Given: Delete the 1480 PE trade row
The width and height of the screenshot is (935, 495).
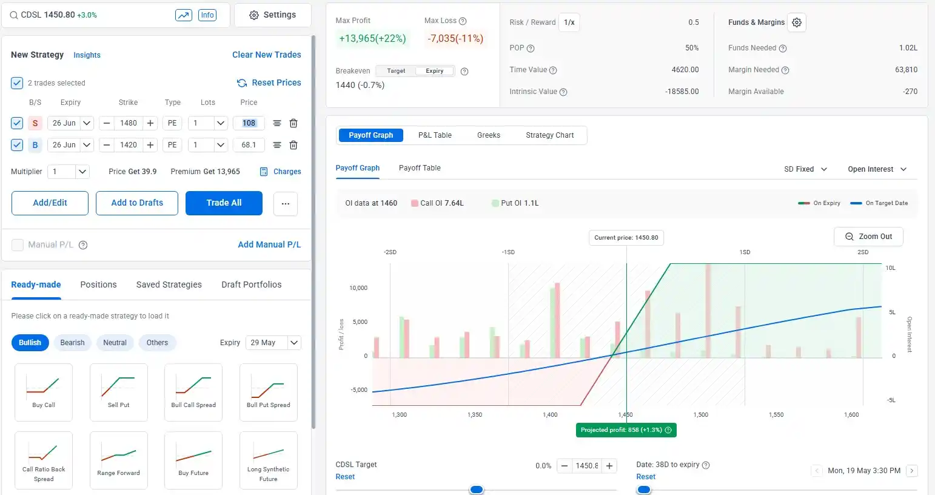Looking at the screenshot, I should click(293, 123).
